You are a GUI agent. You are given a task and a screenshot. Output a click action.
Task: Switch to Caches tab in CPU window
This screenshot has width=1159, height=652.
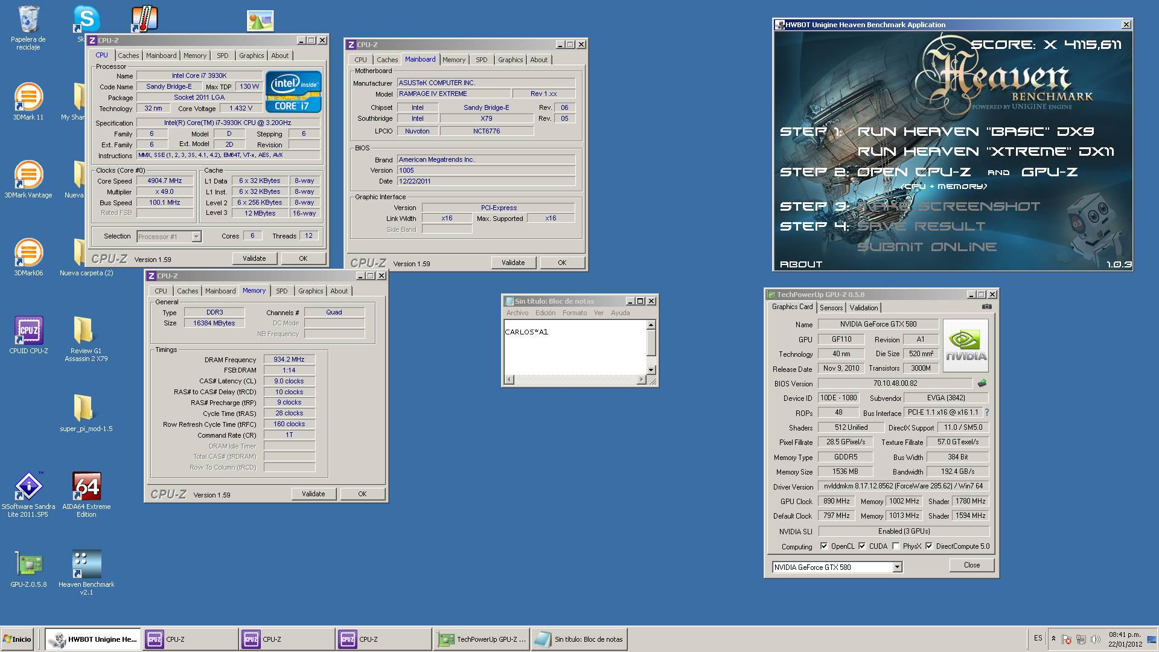click(128, 56)
